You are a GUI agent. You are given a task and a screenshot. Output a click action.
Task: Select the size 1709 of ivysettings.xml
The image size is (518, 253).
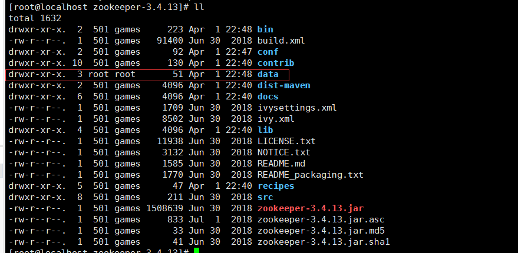pyautogui.click(x=173, y=108)
